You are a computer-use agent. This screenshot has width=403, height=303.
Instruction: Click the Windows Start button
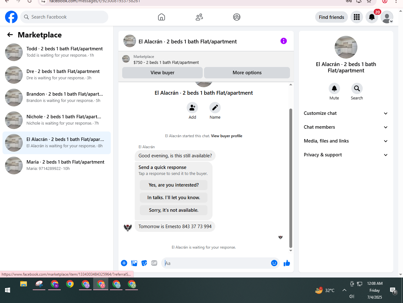(x=8, y=290)
